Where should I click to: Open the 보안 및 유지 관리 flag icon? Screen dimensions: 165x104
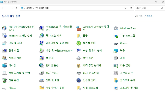(x=79, y=50)
